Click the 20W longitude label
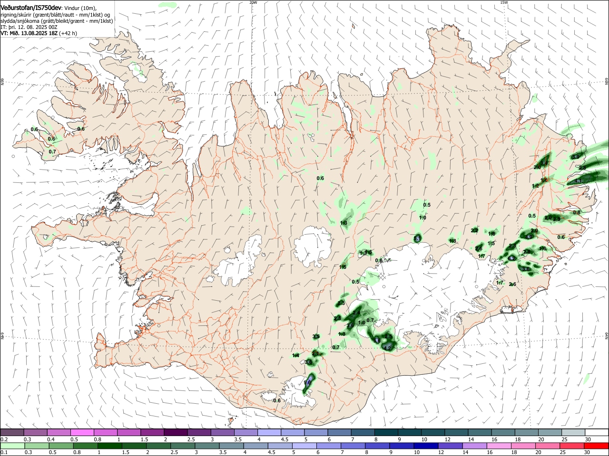The width and height of the screenshot is (609, 456). coord(253,2)
